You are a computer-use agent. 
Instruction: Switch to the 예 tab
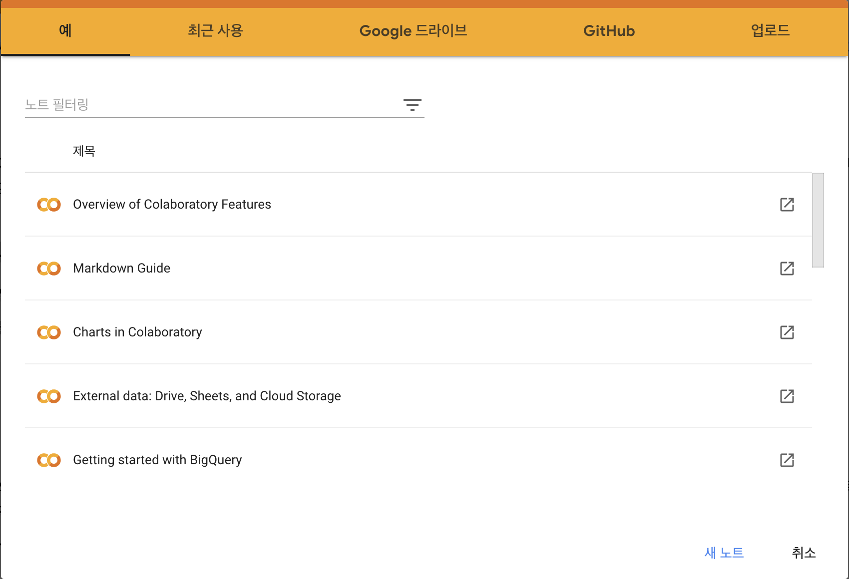coord(65,31)
